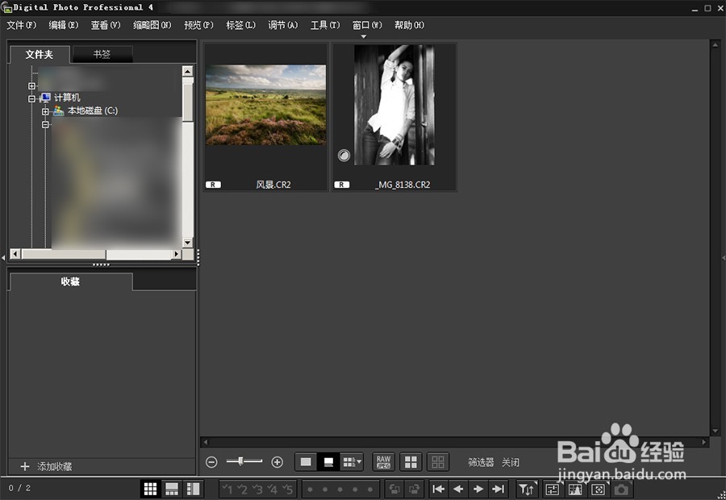
Task: Open the 查看(V) menu
Action: click(106, 25)
